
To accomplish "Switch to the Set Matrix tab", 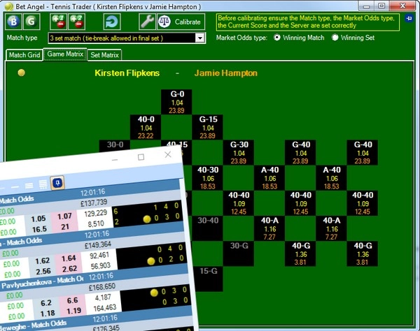I will (104, 55).
